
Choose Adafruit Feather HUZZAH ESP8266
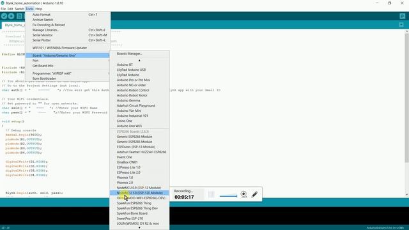(139, 152)
